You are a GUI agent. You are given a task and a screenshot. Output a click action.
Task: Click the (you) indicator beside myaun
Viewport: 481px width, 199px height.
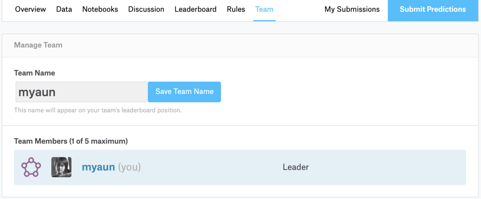(x=129, y=167)
